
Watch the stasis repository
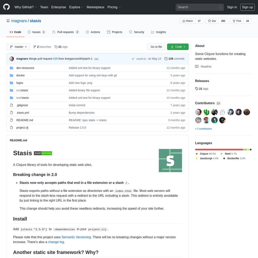(188, 21)
